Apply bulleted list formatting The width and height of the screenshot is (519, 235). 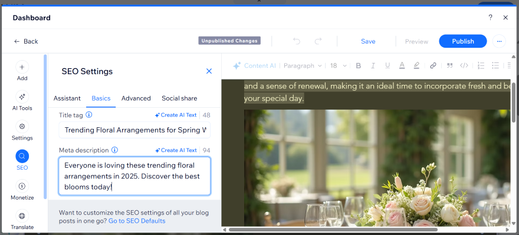point(495,66)
